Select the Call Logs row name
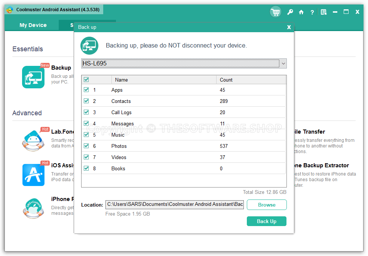The height and width of the screenshot is (256, 368). coord(121,113)
